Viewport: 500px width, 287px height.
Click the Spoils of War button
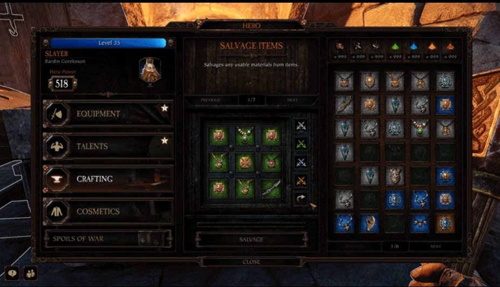(x=108, y=239)
